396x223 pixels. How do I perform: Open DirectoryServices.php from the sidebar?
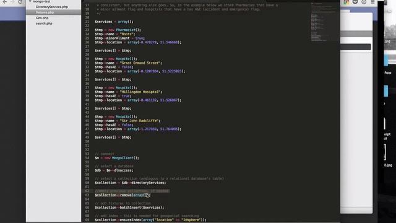pos(52,7)
